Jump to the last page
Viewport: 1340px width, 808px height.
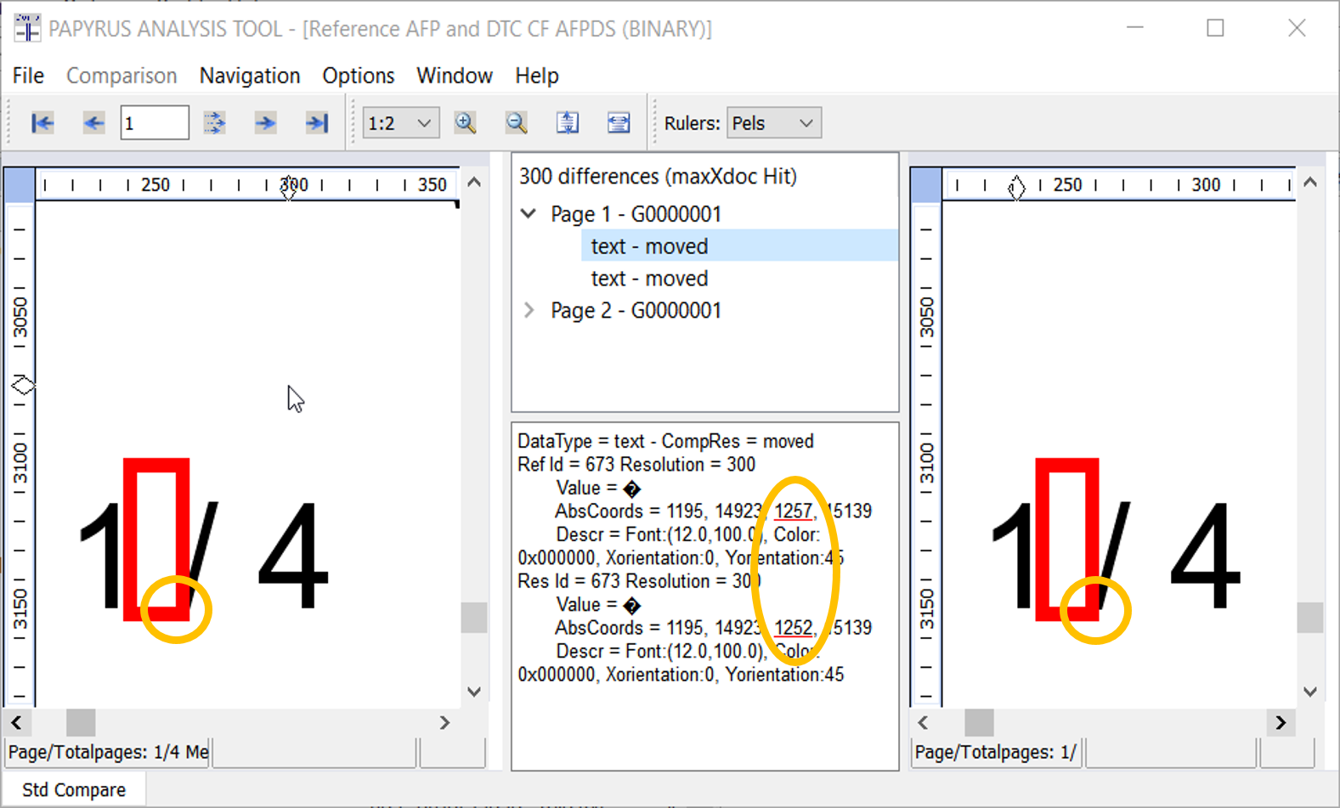[x=316, y=123]
